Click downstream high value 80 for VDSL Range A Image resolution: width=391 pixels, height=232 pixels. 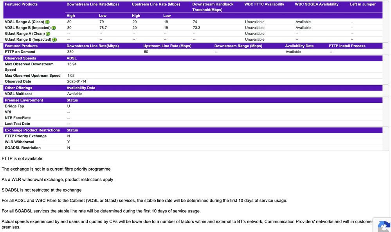click(x=69, y=22)
